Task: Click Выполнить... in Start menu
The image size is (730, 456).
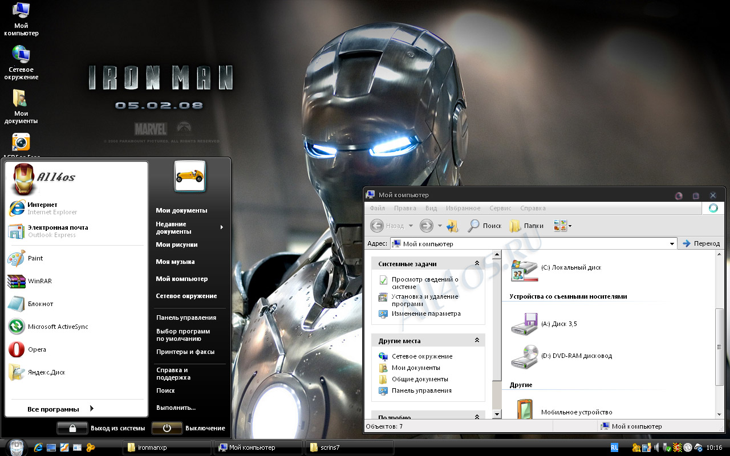Action: click(176, 408)
